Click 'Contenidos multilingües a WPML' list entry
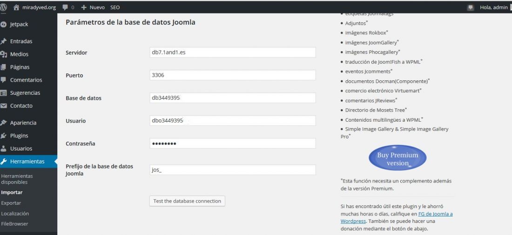This screenshot has width=512, height=235. 384,120
